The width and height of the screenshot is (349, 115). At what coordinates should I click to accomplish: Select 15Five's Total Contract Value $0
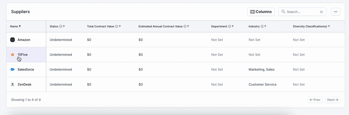click(x=89, y=55)
